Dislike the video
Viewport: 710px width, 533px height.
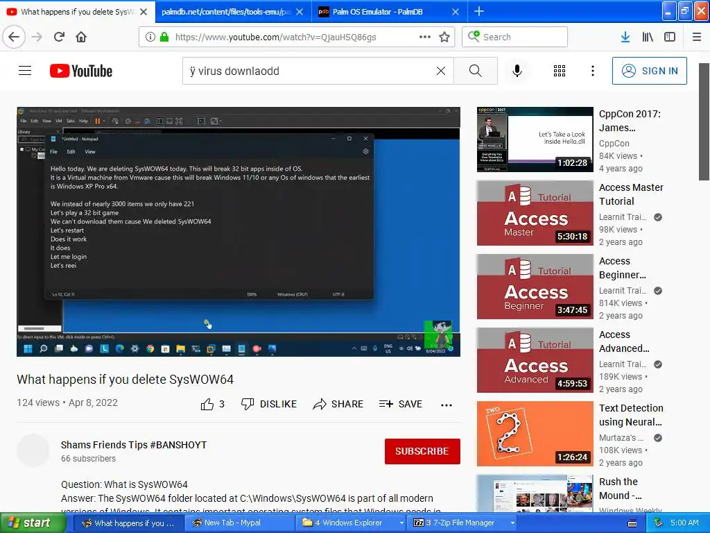269,404
